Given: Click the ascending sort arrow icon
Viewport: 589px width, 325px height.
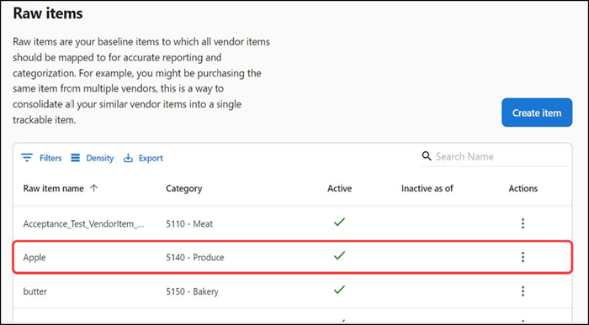Looking at the screenshot, I should [94, 188].
